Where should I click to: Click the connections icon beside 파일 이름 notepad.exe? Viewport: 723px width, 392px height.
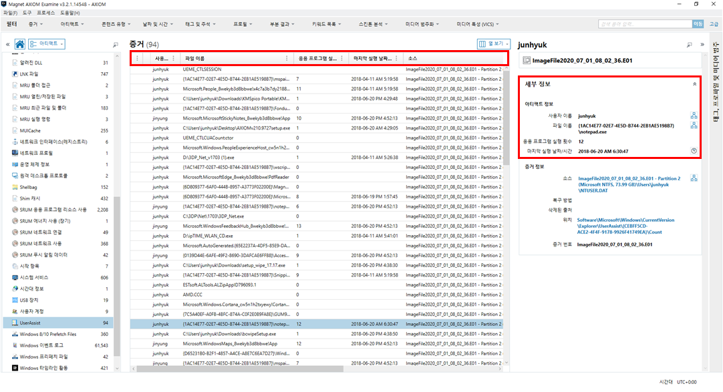(x=694, y=126)
